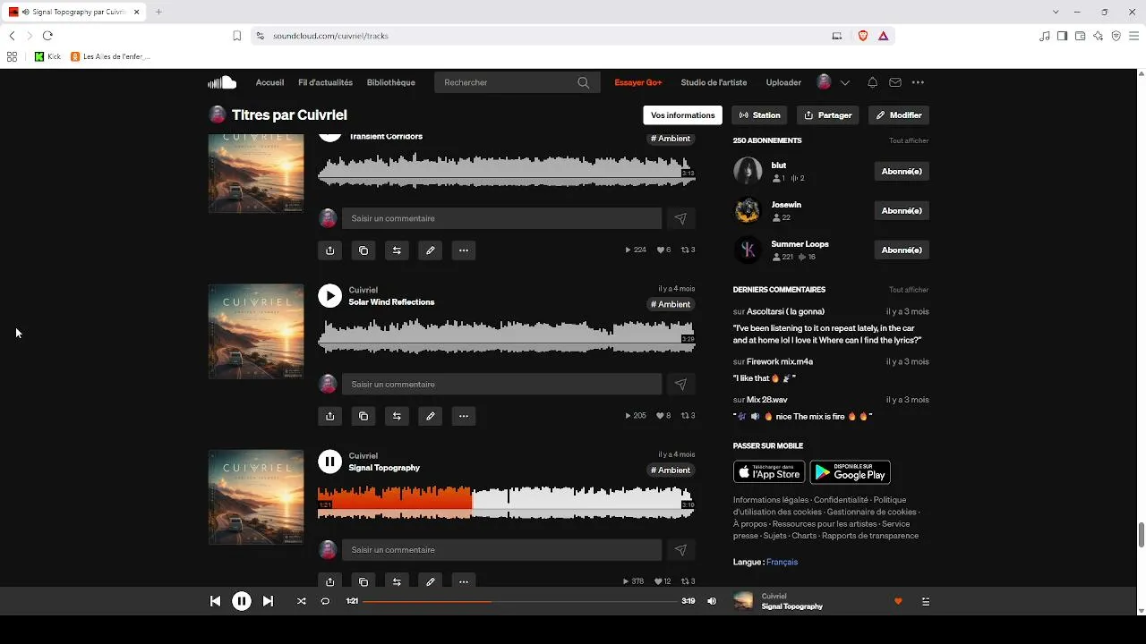Click the Partager button

(828, 115)
